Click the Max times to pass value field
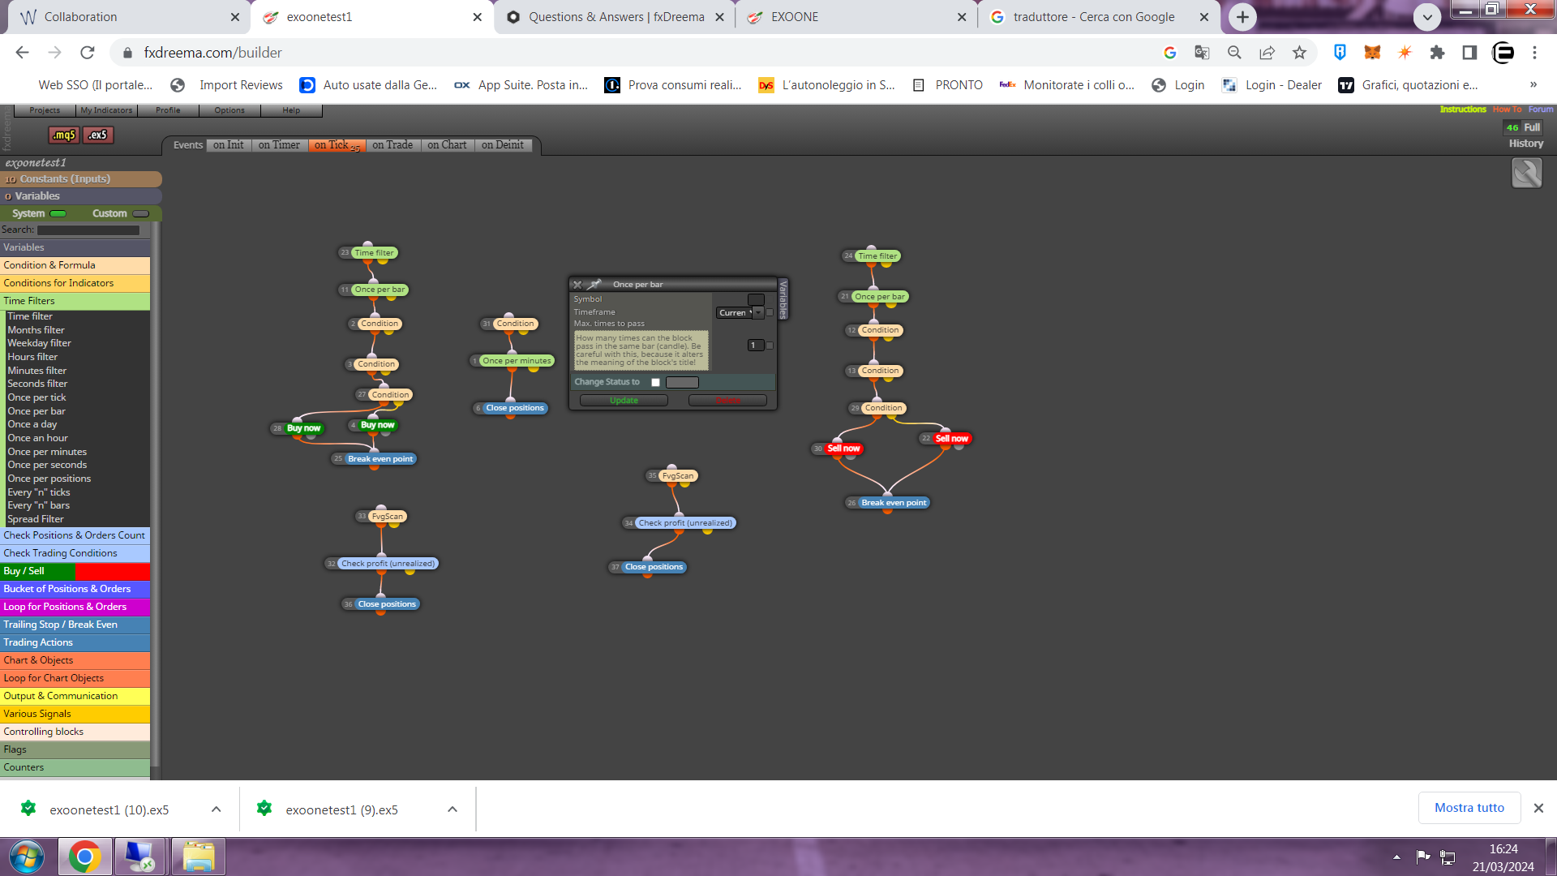 coord(755,346)
